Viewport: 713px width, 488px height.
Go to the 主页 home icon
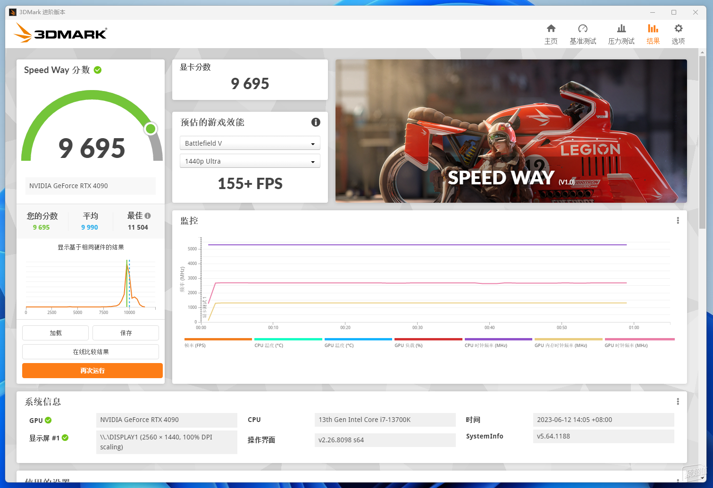pyautogui.click(x=551, y=29)
